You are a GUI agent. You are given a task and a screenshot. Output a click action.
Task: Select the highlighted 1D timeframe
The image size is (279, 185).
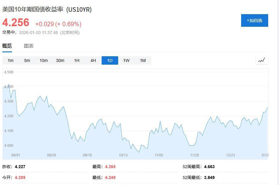point(110,60)
